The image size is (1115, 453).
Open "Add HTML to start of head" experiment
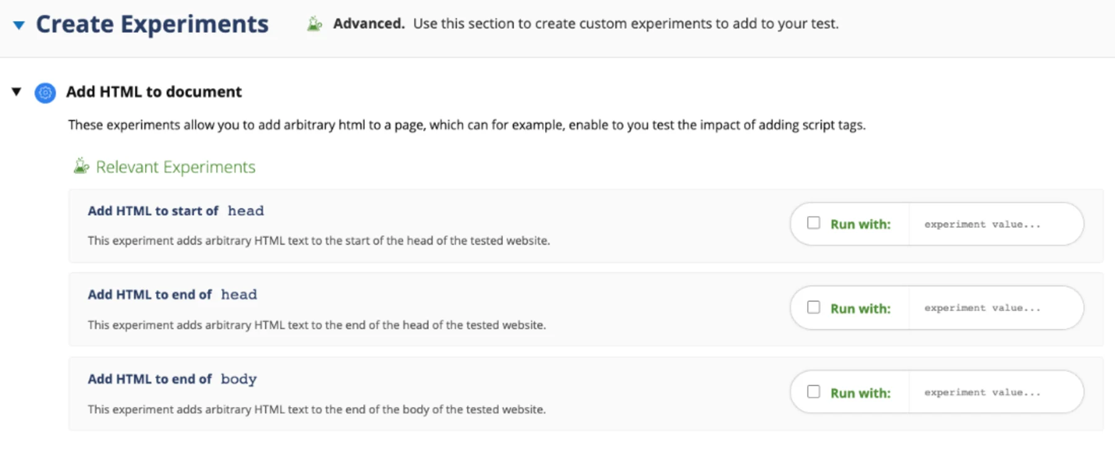[175, 211]
